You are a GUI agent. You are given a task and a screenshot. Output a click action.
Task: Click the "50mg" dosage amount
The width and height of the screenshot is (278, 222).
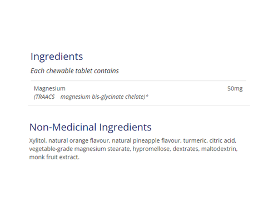pos(235,89)
